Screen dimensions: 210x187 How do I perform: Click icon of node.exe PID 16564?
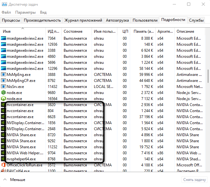3,98
